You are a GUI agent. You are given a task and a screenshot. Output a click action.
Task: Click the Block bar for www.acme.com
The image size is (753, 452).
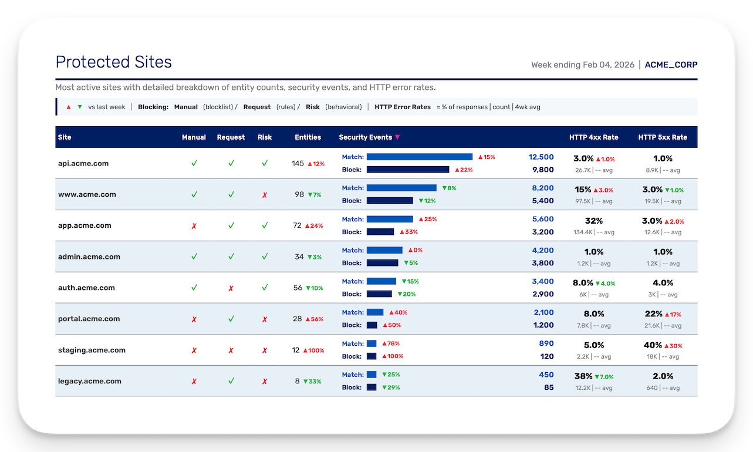[390, 201]
